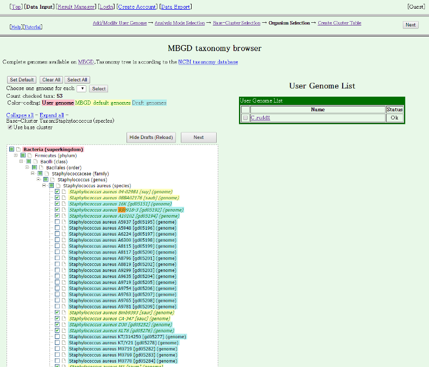Click page icon beside A5937 genome
This screenshot has height=367, width=429.
coord(64,222)
